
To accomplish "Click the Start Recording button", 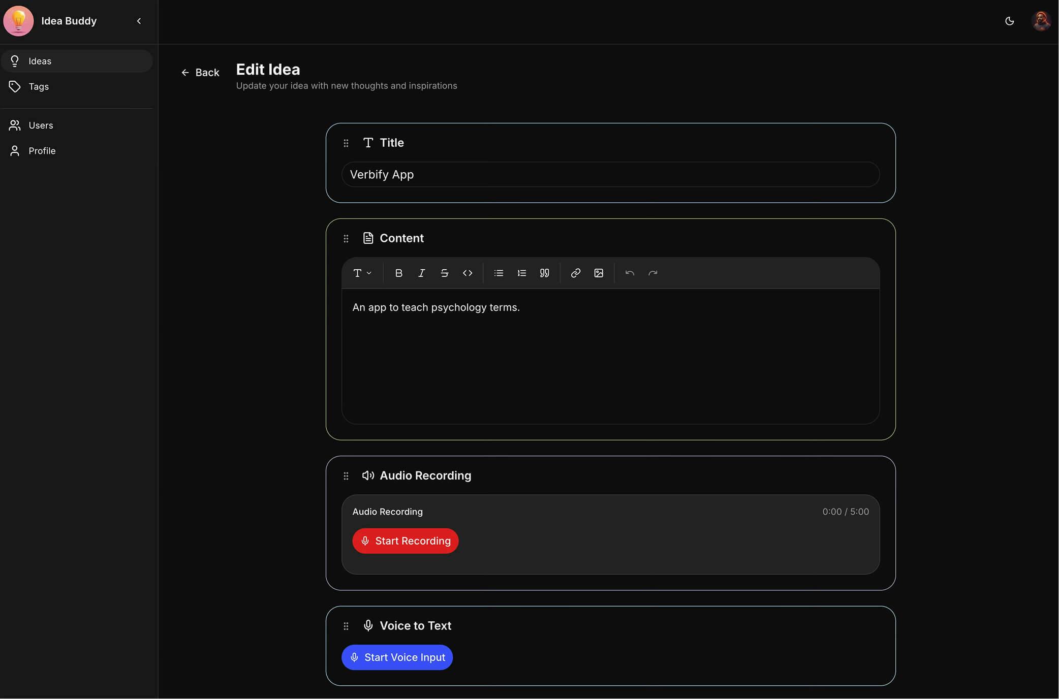I will [405, 541].
